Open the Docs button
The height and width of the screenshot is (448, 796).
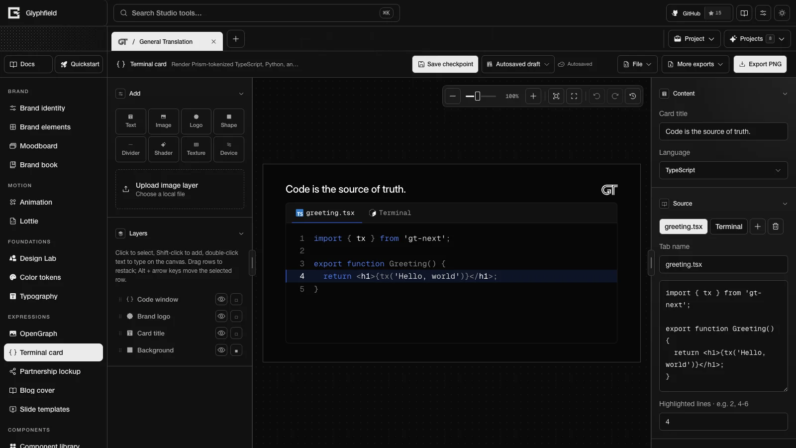click(x=28, y=64)
